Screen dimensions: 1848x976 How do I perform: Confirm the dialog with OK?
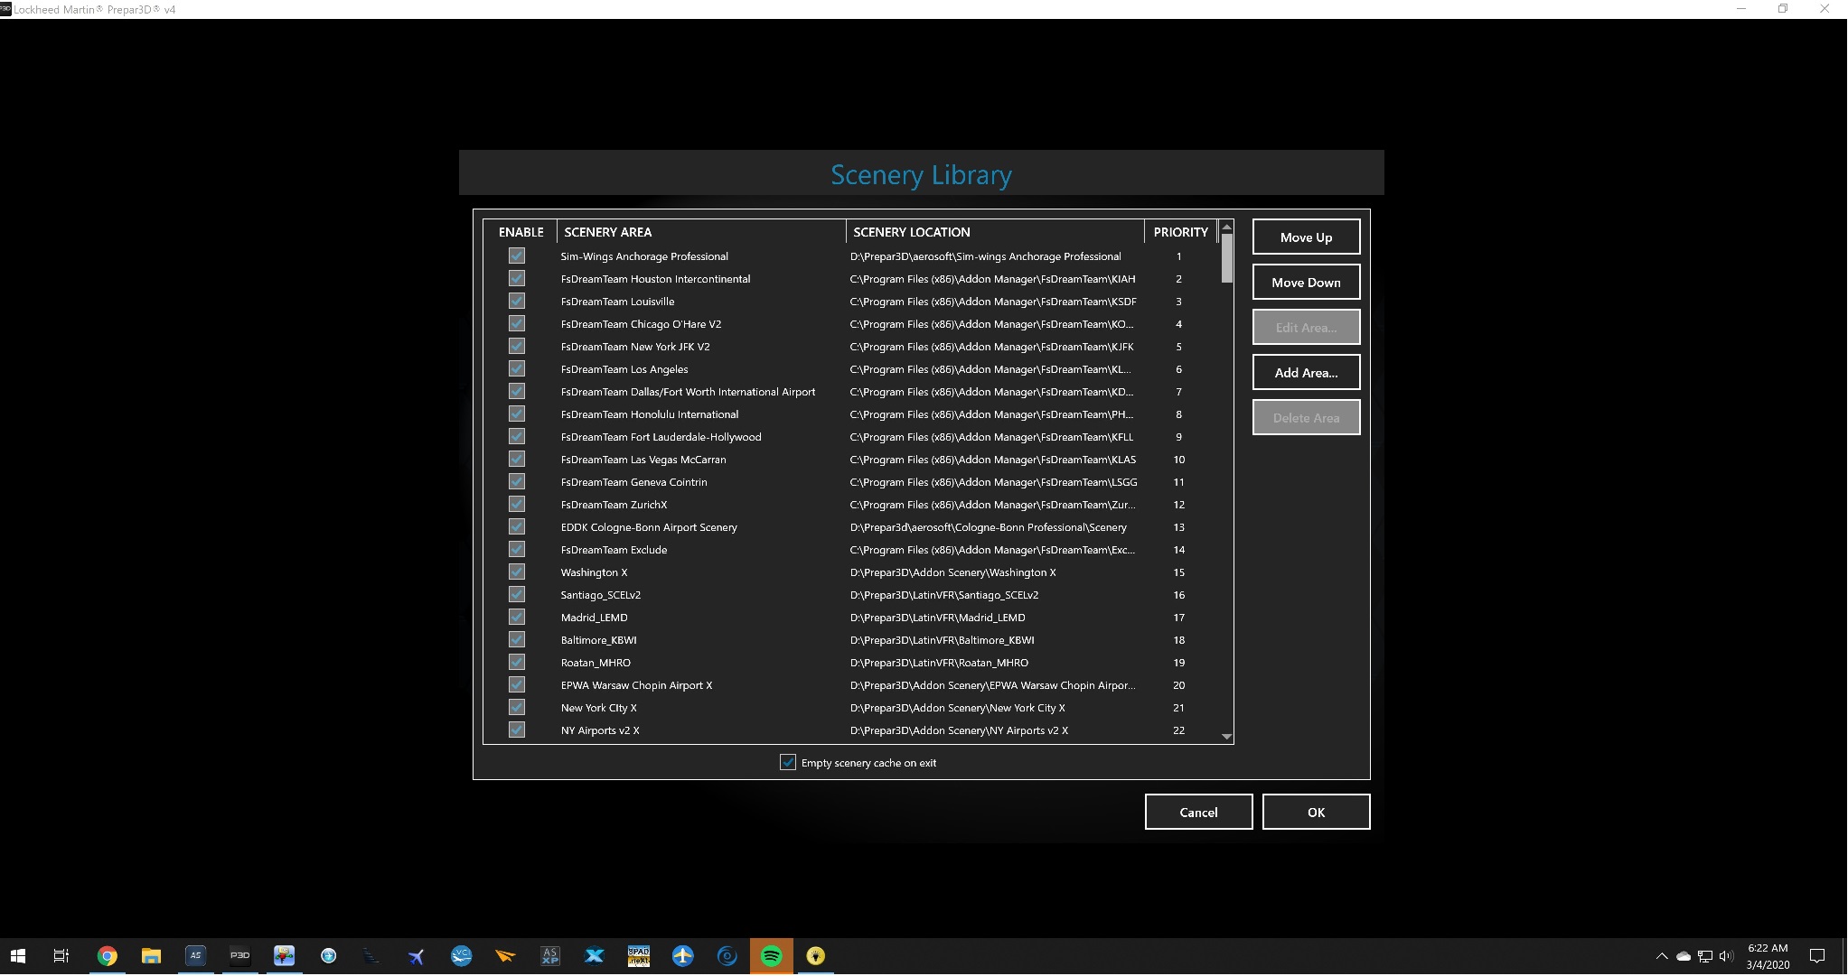(x=1316, y=813)
